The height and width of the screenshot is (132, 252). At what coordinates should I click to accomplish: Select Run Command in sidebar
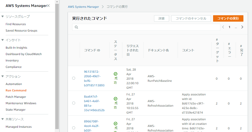tap(16, 90)
